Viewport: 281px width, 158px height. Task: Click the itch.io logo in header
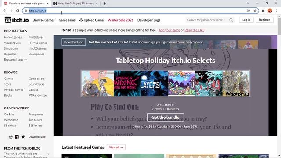click(x=17, y=20)
